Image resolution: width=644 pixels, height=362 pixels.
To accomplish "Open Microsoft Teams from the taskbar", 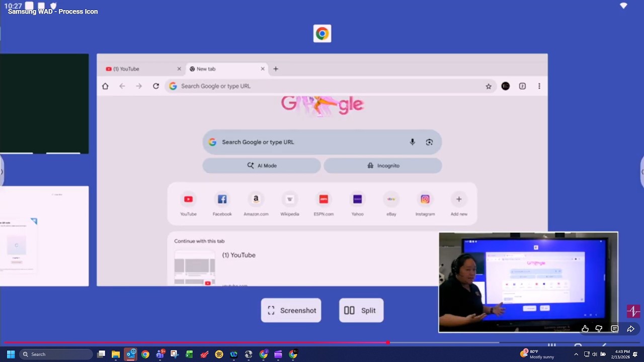I will tap(160, 354).
